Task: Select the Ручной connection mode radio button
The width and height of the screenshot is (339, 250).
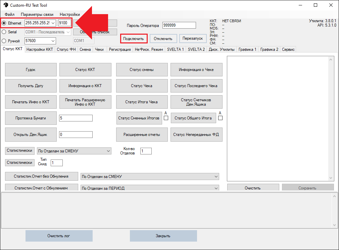Action: point(4,41)
